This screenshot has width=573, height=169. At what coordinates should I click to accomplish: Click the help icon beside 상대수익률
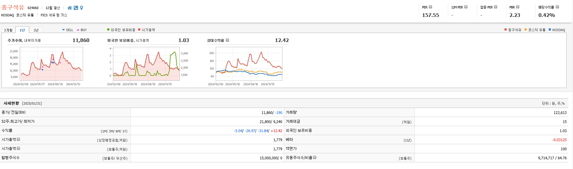[x=227, y=40]
